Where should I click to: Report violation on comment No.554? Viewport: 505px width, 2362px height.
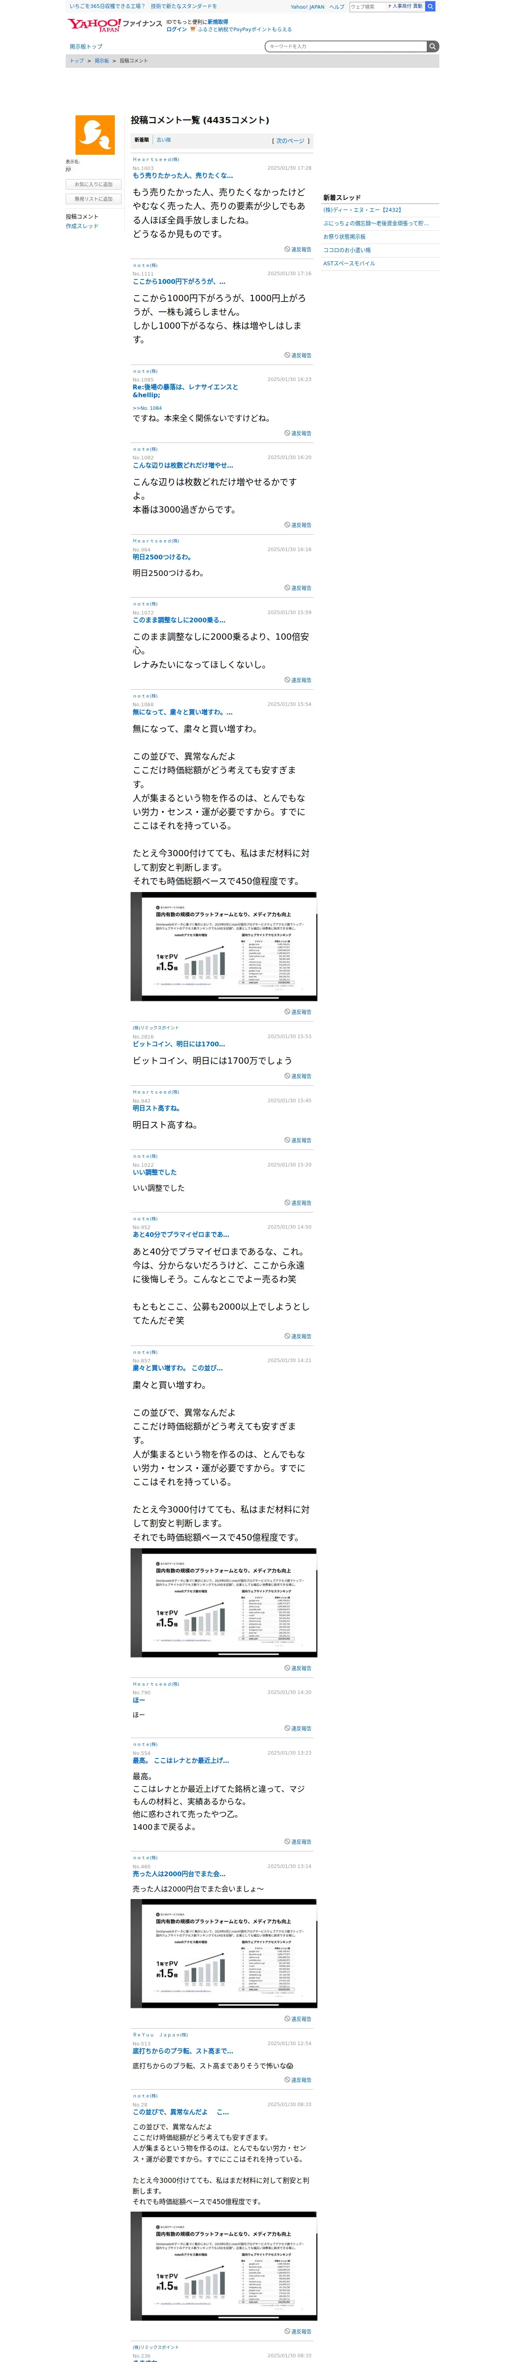point(298,1842)
